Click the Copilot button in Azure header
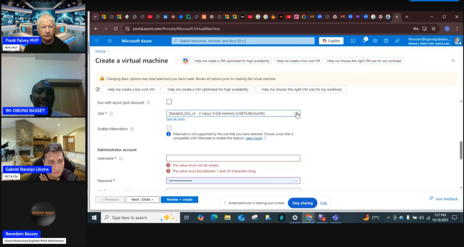The image size is (464, 247). (x=331, y=41)
